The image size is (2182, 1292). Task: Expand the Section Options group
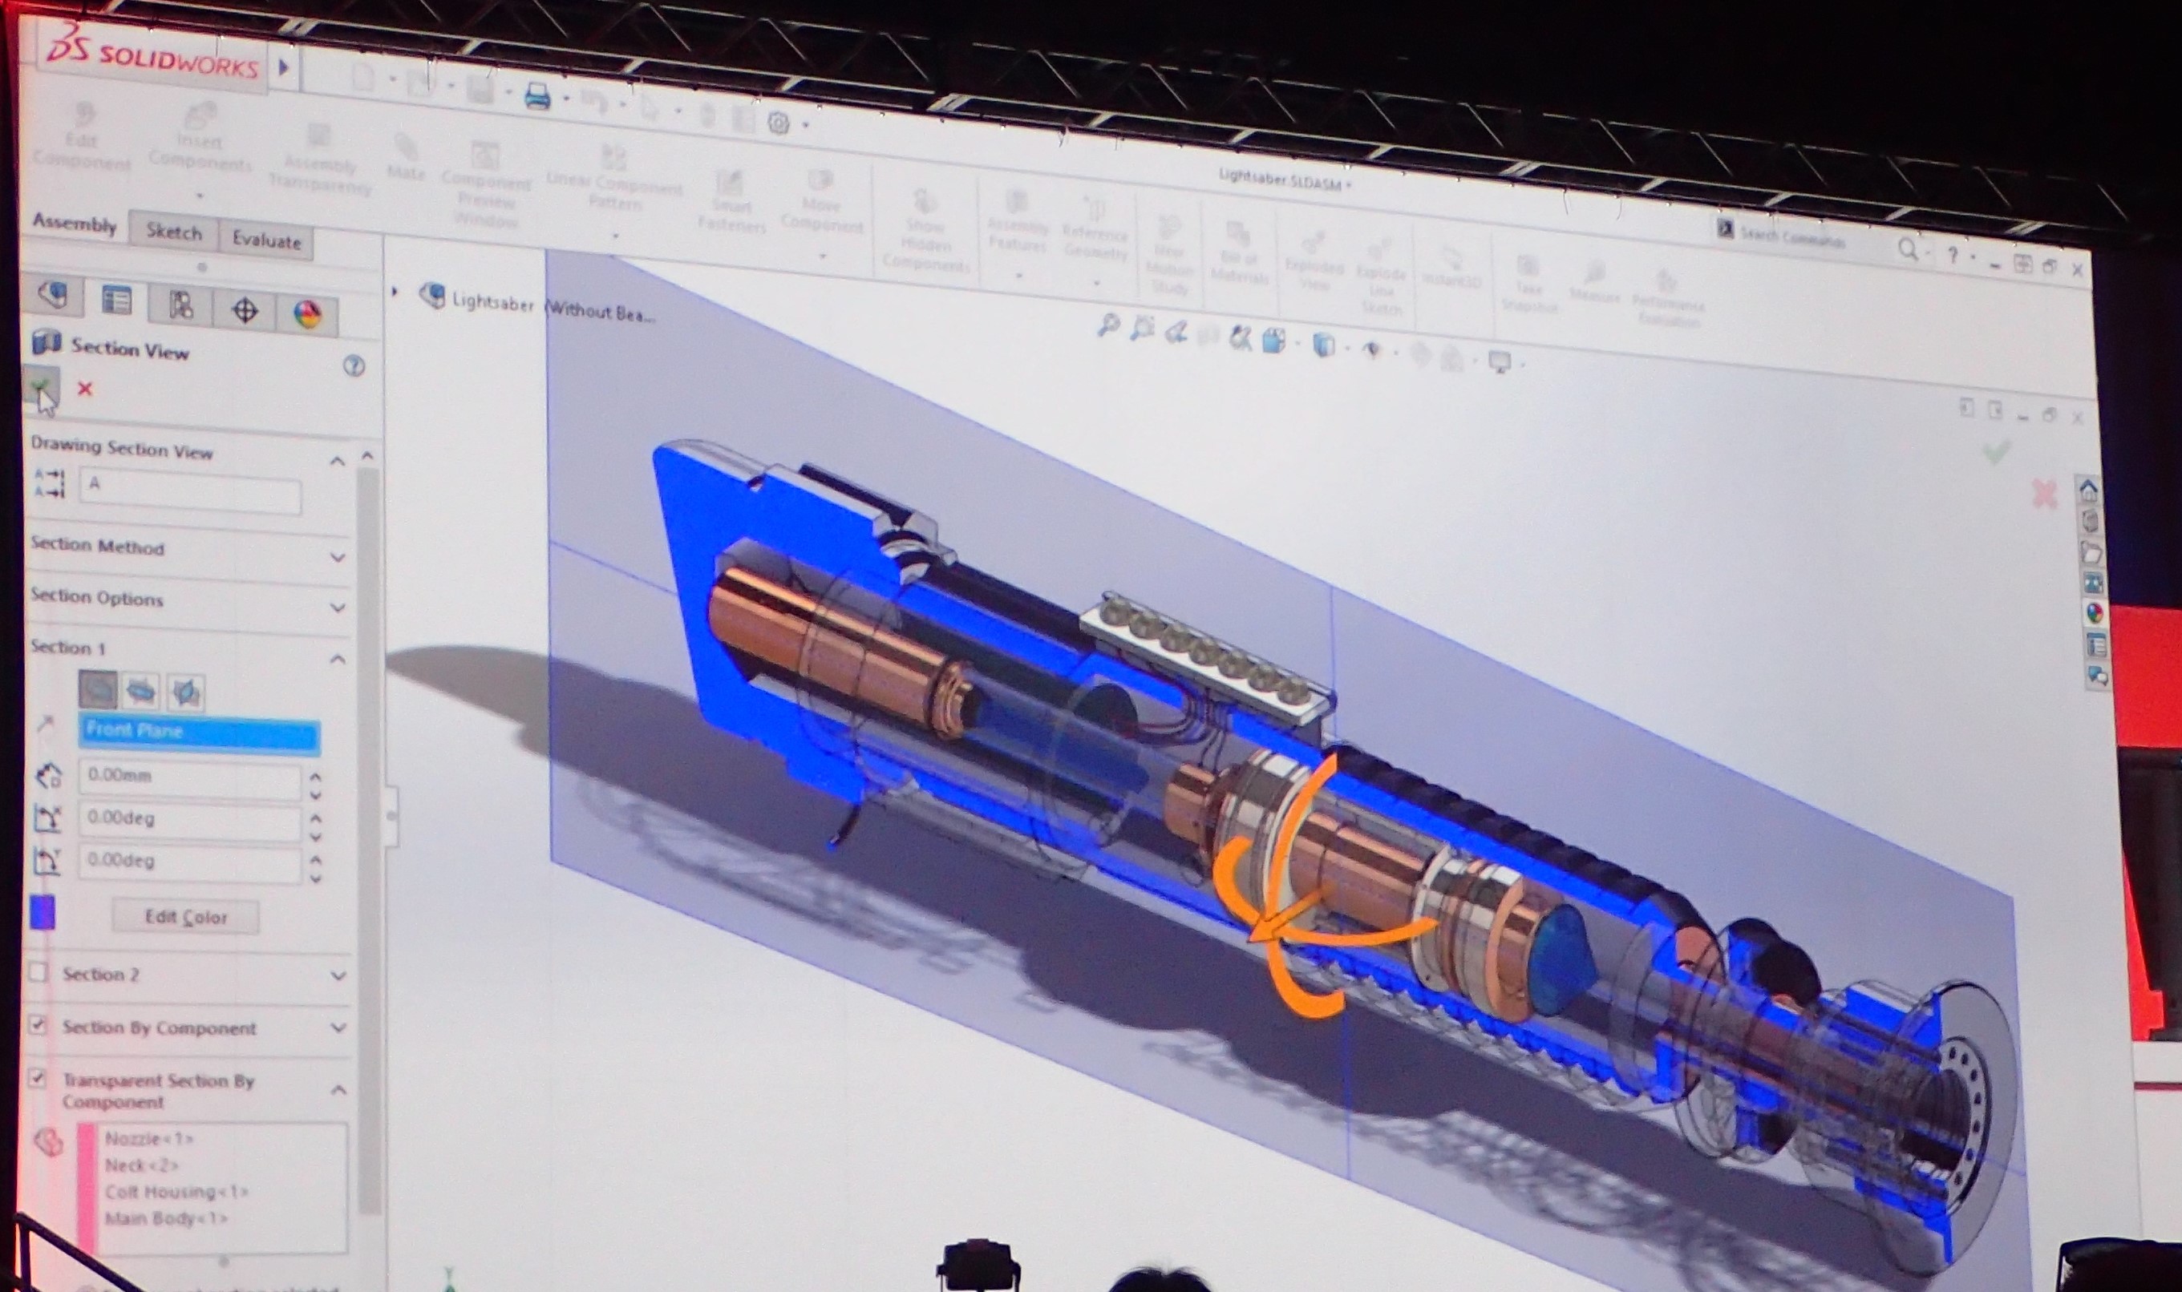(x=338, y=608)
